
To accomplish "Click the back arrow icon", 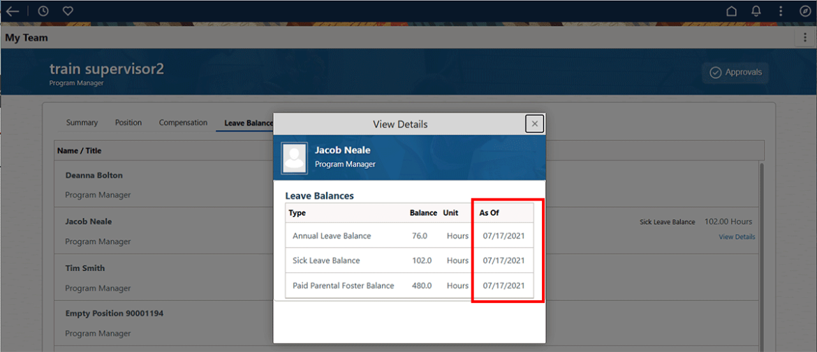I will 13,11.
